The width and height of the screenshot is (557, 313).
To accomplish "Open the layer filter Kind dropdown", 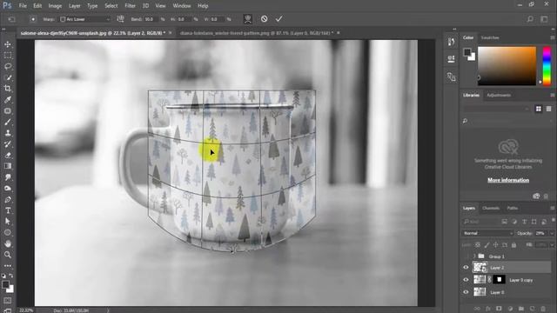I will [480, 222].
